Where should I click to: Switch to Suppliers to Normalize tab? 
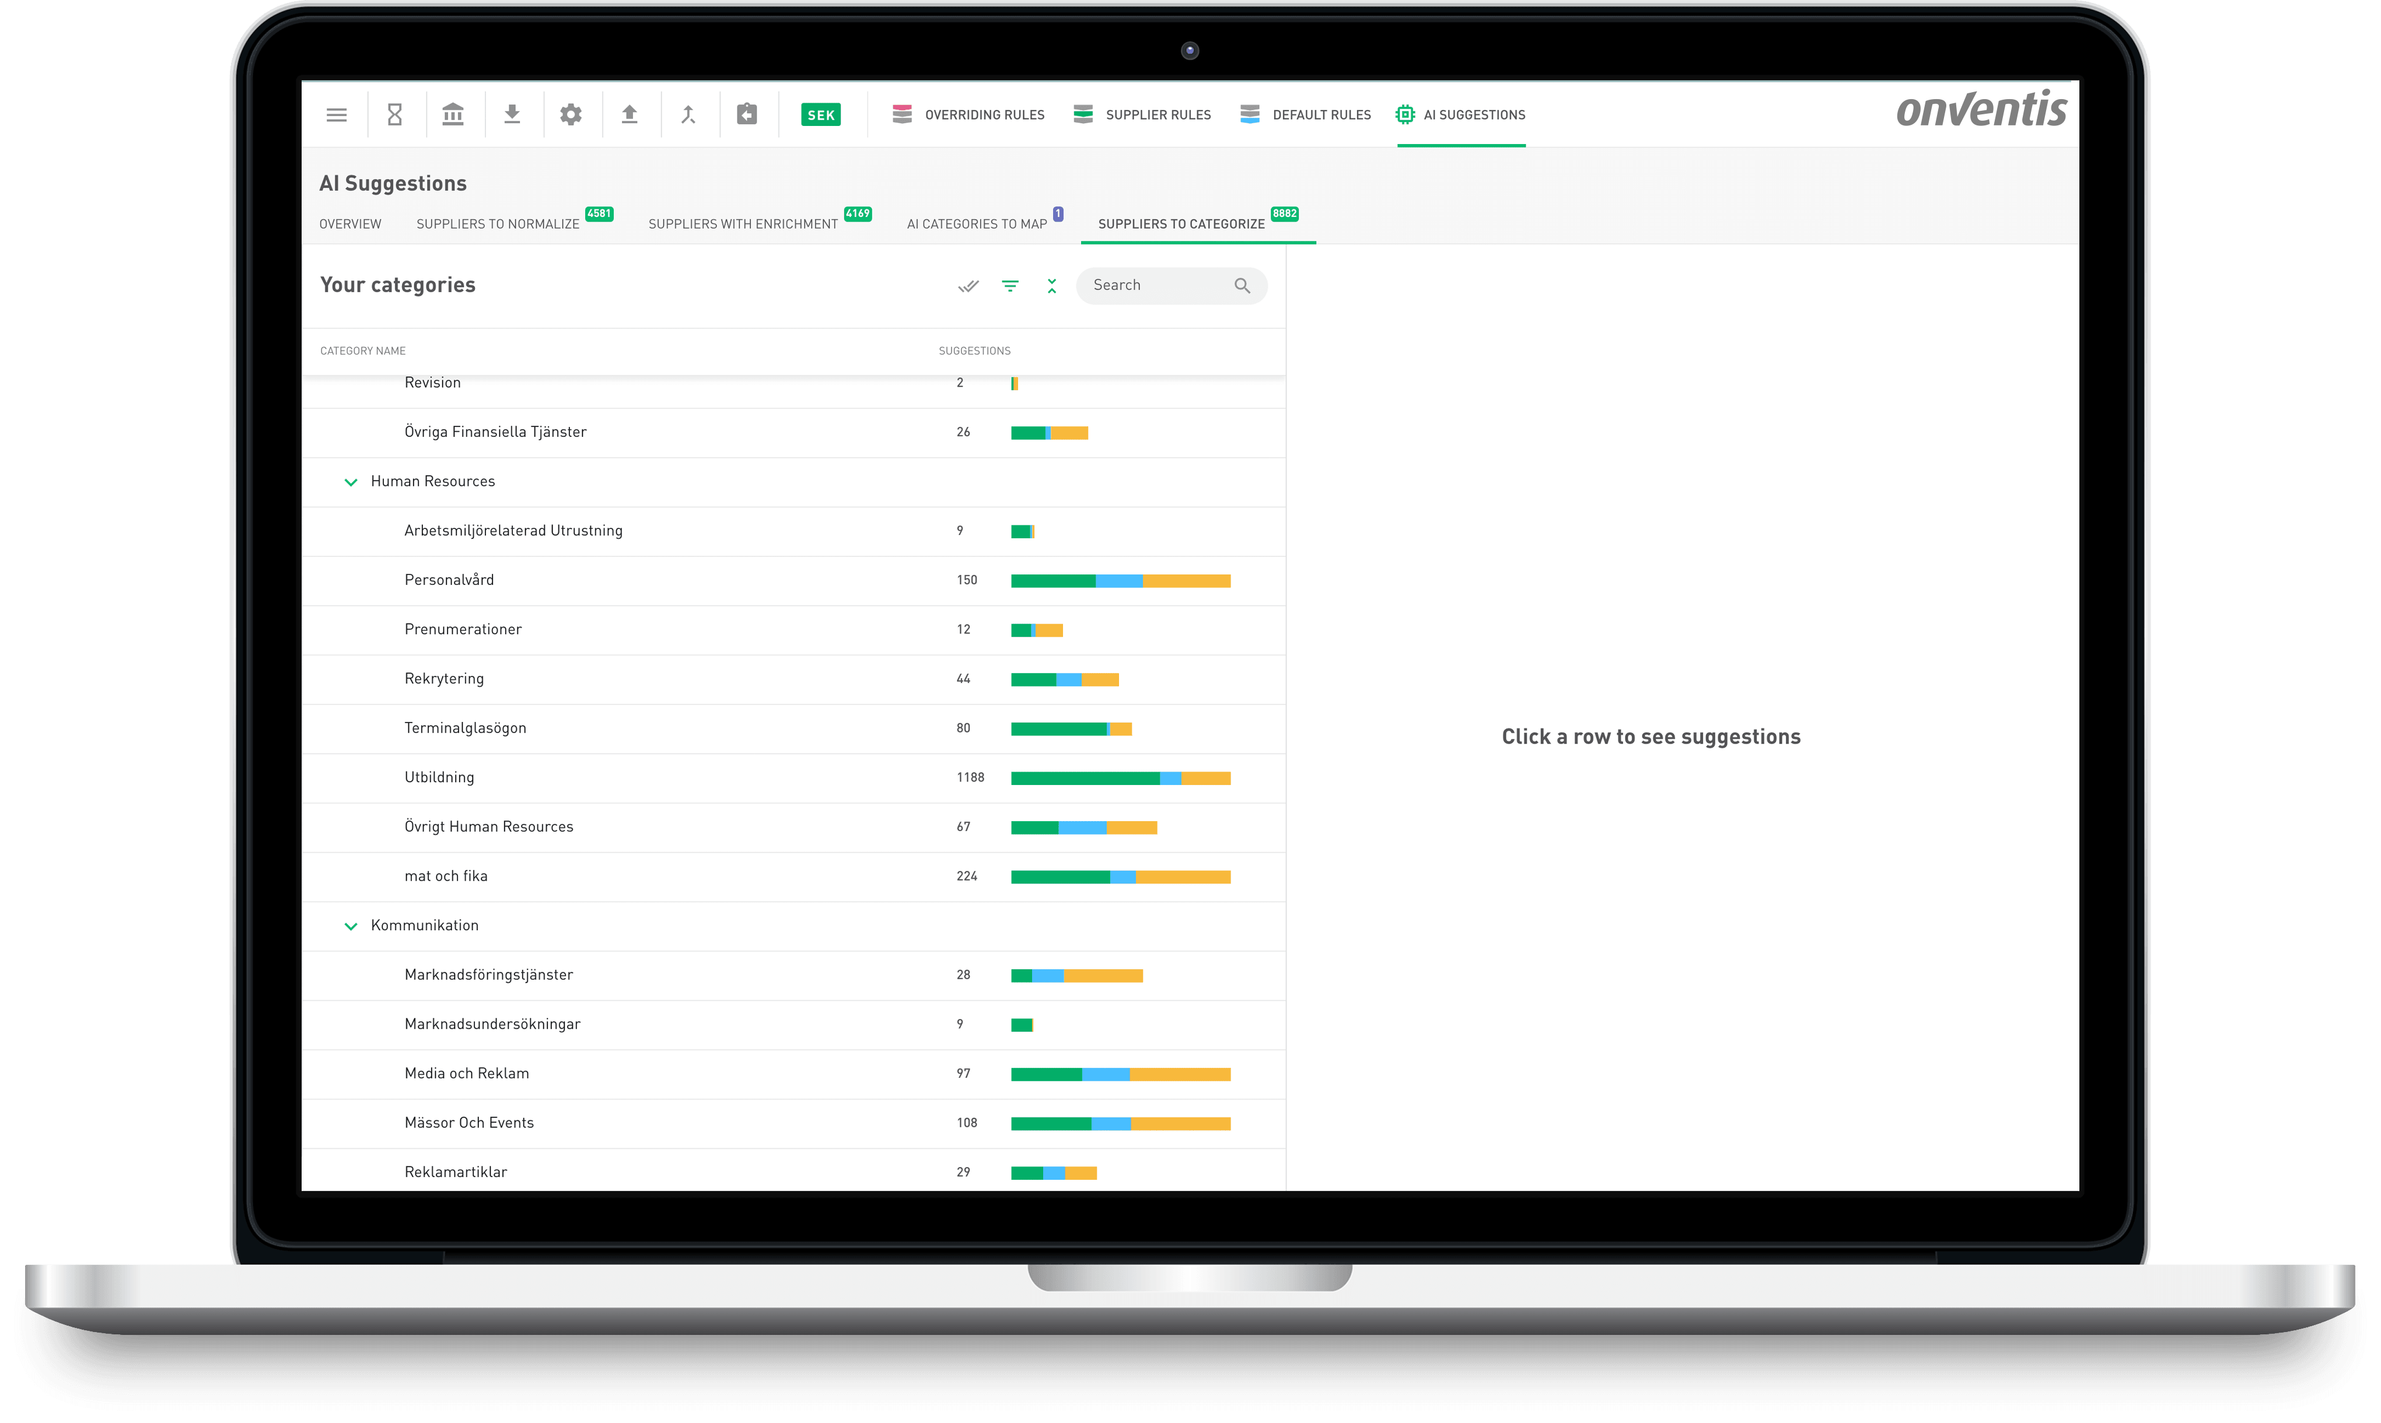coord(498,225)
